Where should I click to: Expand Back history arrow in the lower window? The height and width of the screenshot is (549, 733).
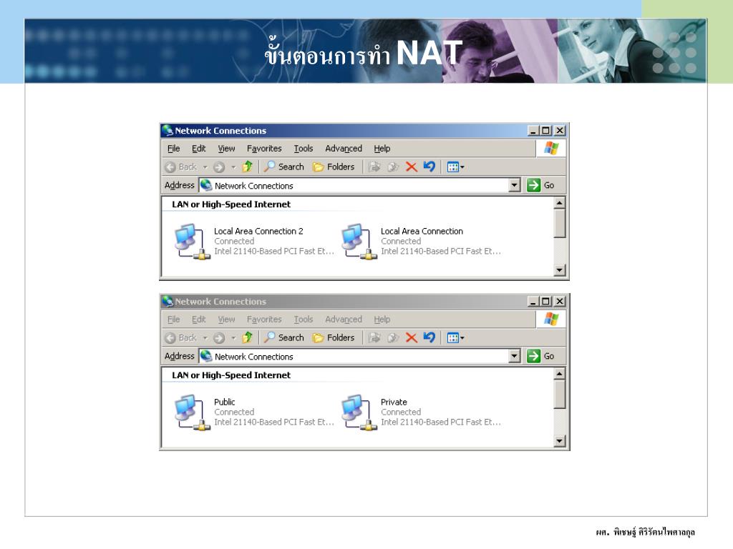coord(205,338)
